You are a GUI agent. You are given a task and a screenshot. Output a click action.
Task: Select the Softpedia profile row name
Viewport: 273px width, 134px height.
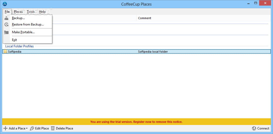coord(15,52)
